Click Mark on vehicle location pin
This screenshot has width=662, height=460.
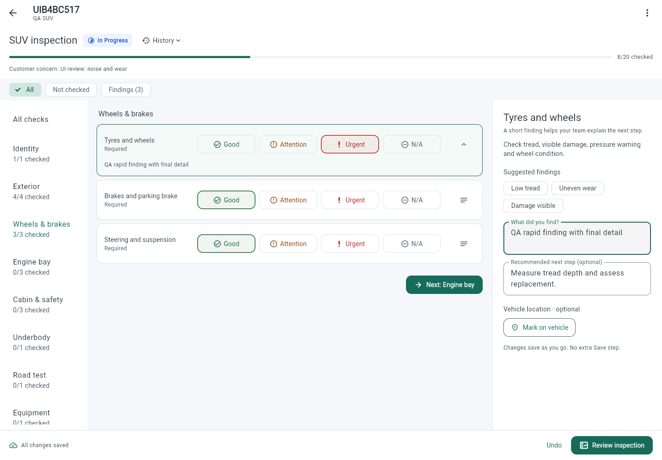(539, 328)
